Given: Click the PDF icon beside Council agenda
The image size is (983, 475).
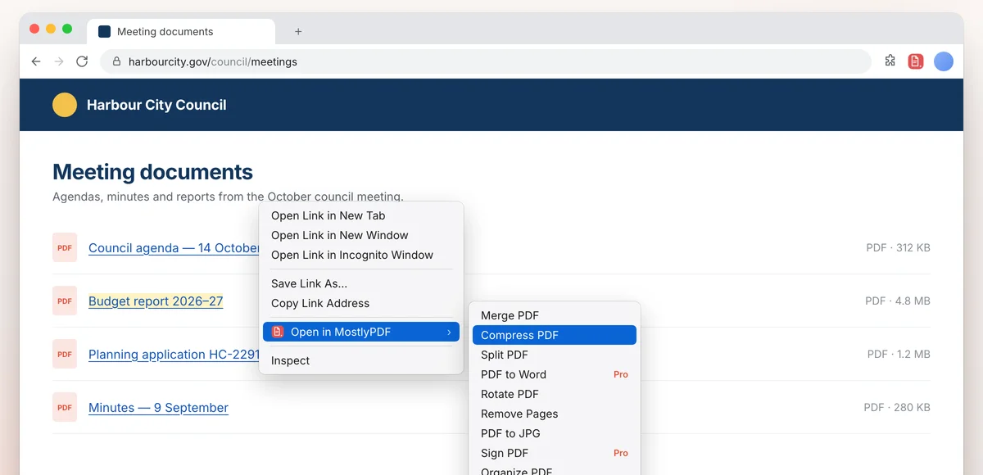Looking at the screenshot, I should (65, 247).
